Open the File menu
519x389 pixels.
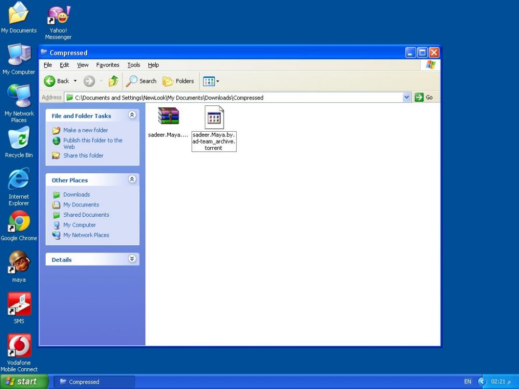48,65
